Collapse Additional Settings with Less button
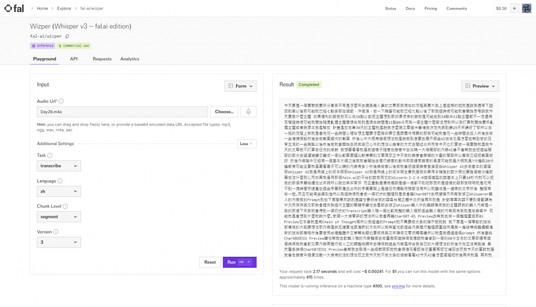 pyautogui.click(x=247, y=144)
